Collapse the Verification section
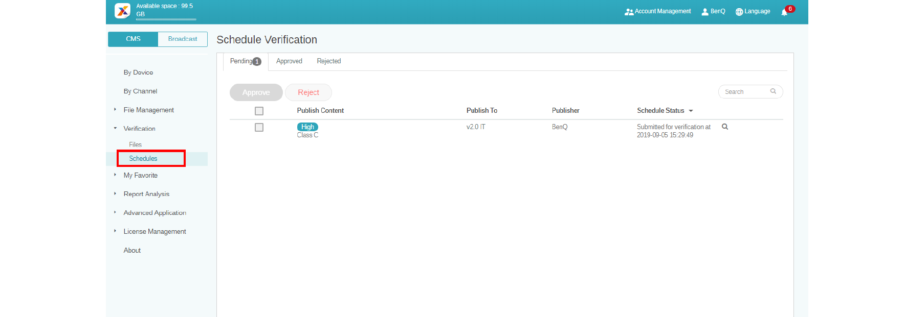 coord(115,128)
